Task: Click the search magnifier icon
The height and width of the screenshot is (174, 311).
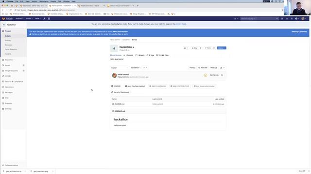Action: [277, 19]
